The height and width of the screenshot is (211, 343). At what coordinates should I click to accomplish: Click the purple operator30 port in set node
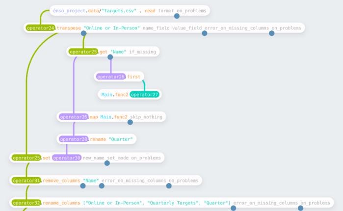67,158
